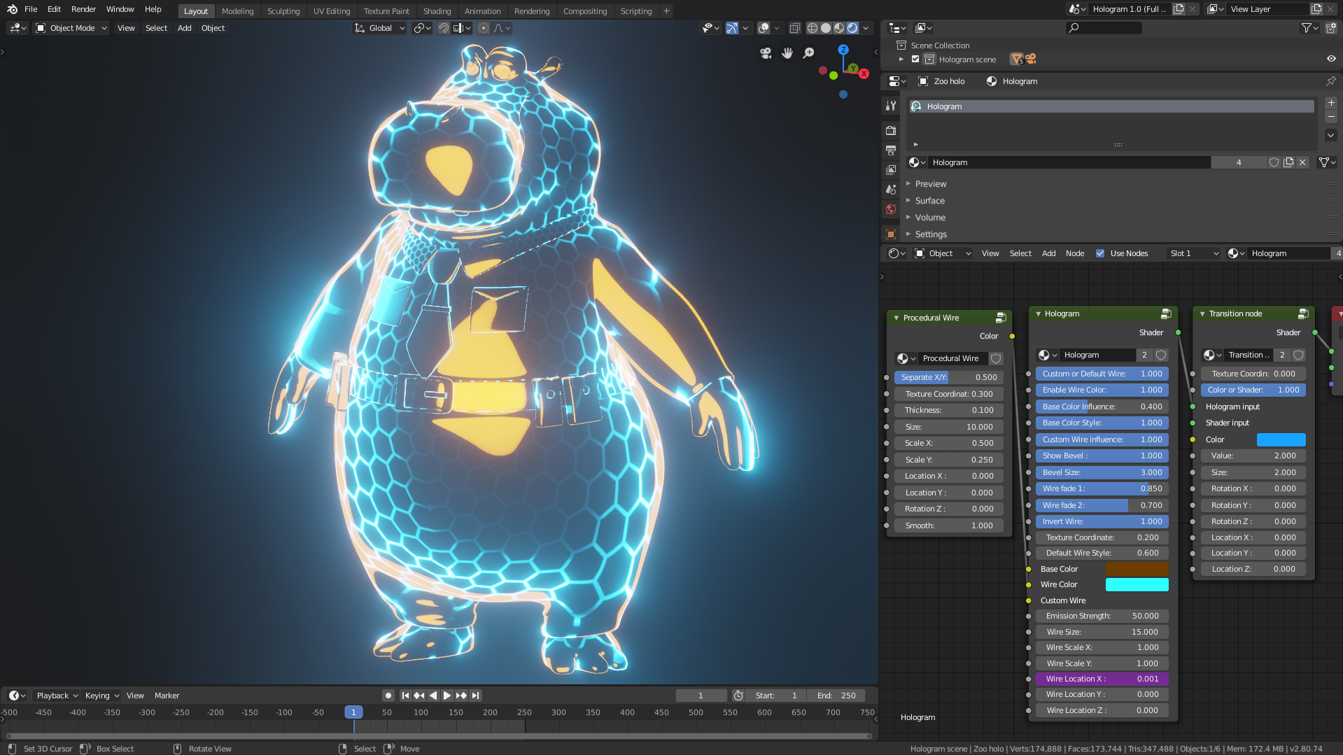Open the Render menu in the menu bar
Screen dimensions: 1343x755
[83, 9]
